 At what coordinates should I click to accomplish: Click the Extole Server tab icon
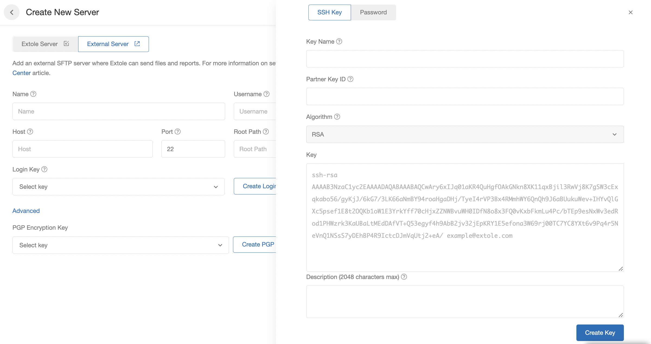pyautogui.click(x=66, y=44)
